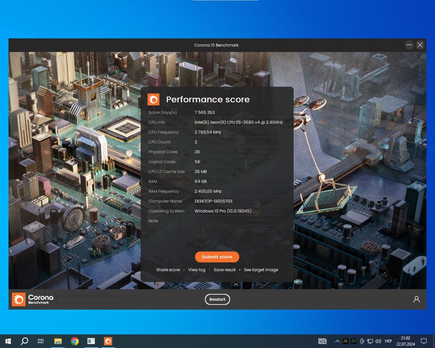Click the RAM Frequency value 2 400,00 MHz
Image resolution: width=435 pixels, height=348 pixels.
(208, 191)
